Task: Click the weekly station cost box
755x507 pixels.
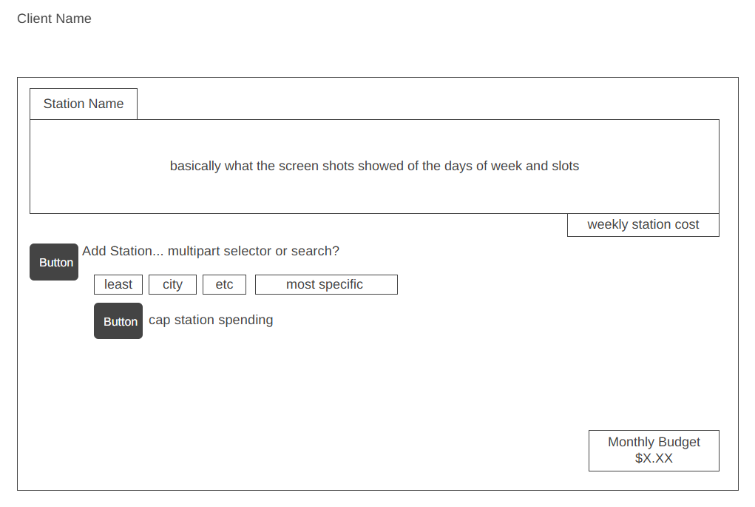Action: (643, 225)
